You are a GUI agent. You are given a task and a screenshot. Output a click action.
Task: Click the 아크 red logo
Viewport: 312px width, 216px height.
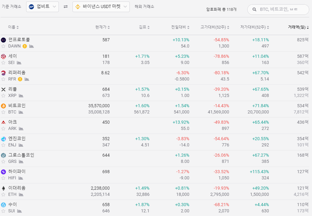(x=4, y=122)
